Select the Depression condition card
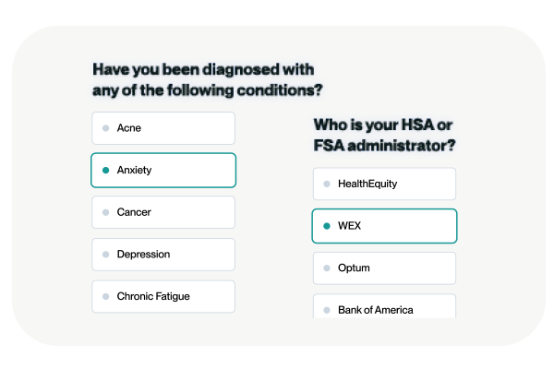This screenshot has height=369, width=554. pos(163,255)
